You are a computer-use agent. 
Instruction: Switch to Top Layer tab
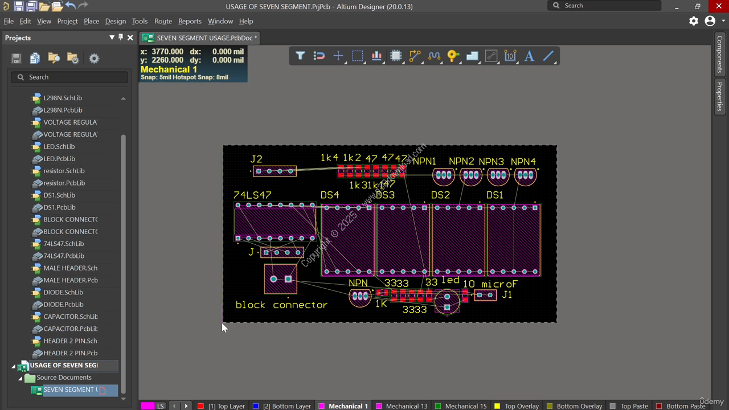221,406
